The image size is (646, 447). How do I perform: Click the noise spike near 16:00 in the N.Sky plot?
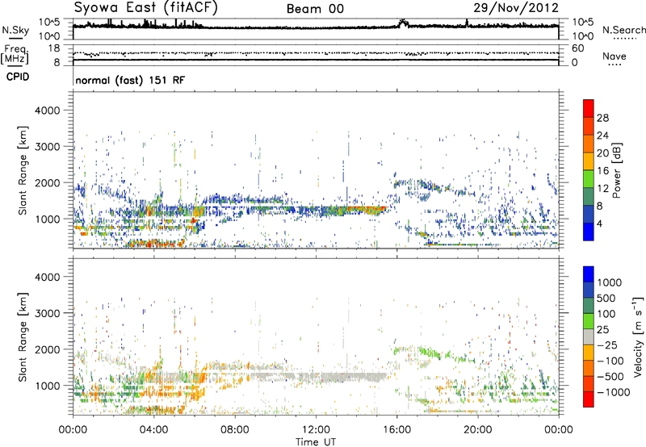click(x=402, y=23)
